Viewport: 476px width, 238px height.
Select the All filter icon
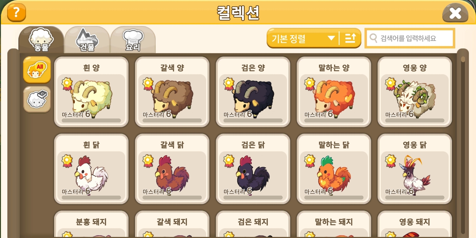click(x=37, y=70)
